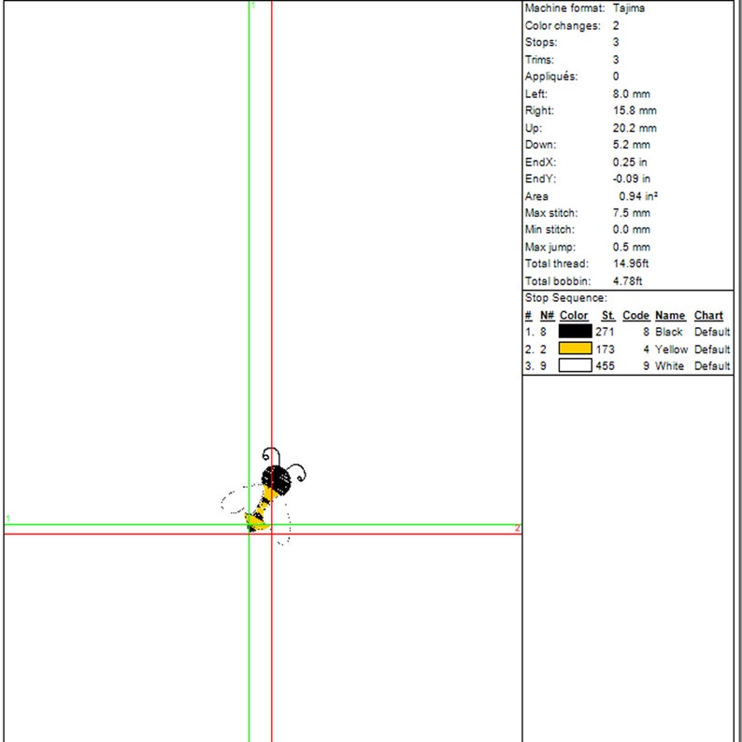Click the Min stitch value '0.0 mm'

tap(632, 229)
